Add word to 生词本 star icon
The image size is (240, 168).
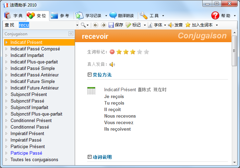pos(188,25)
